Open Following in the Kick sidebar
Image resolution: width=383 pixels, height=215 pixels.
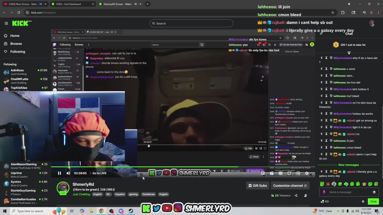click(18, 52)
